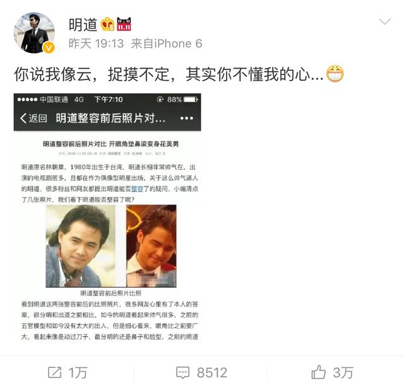This screenshot has height=390, width=404.
Task: Click the blue 整容 hyperlink in article
Action: tap(137, 189)
